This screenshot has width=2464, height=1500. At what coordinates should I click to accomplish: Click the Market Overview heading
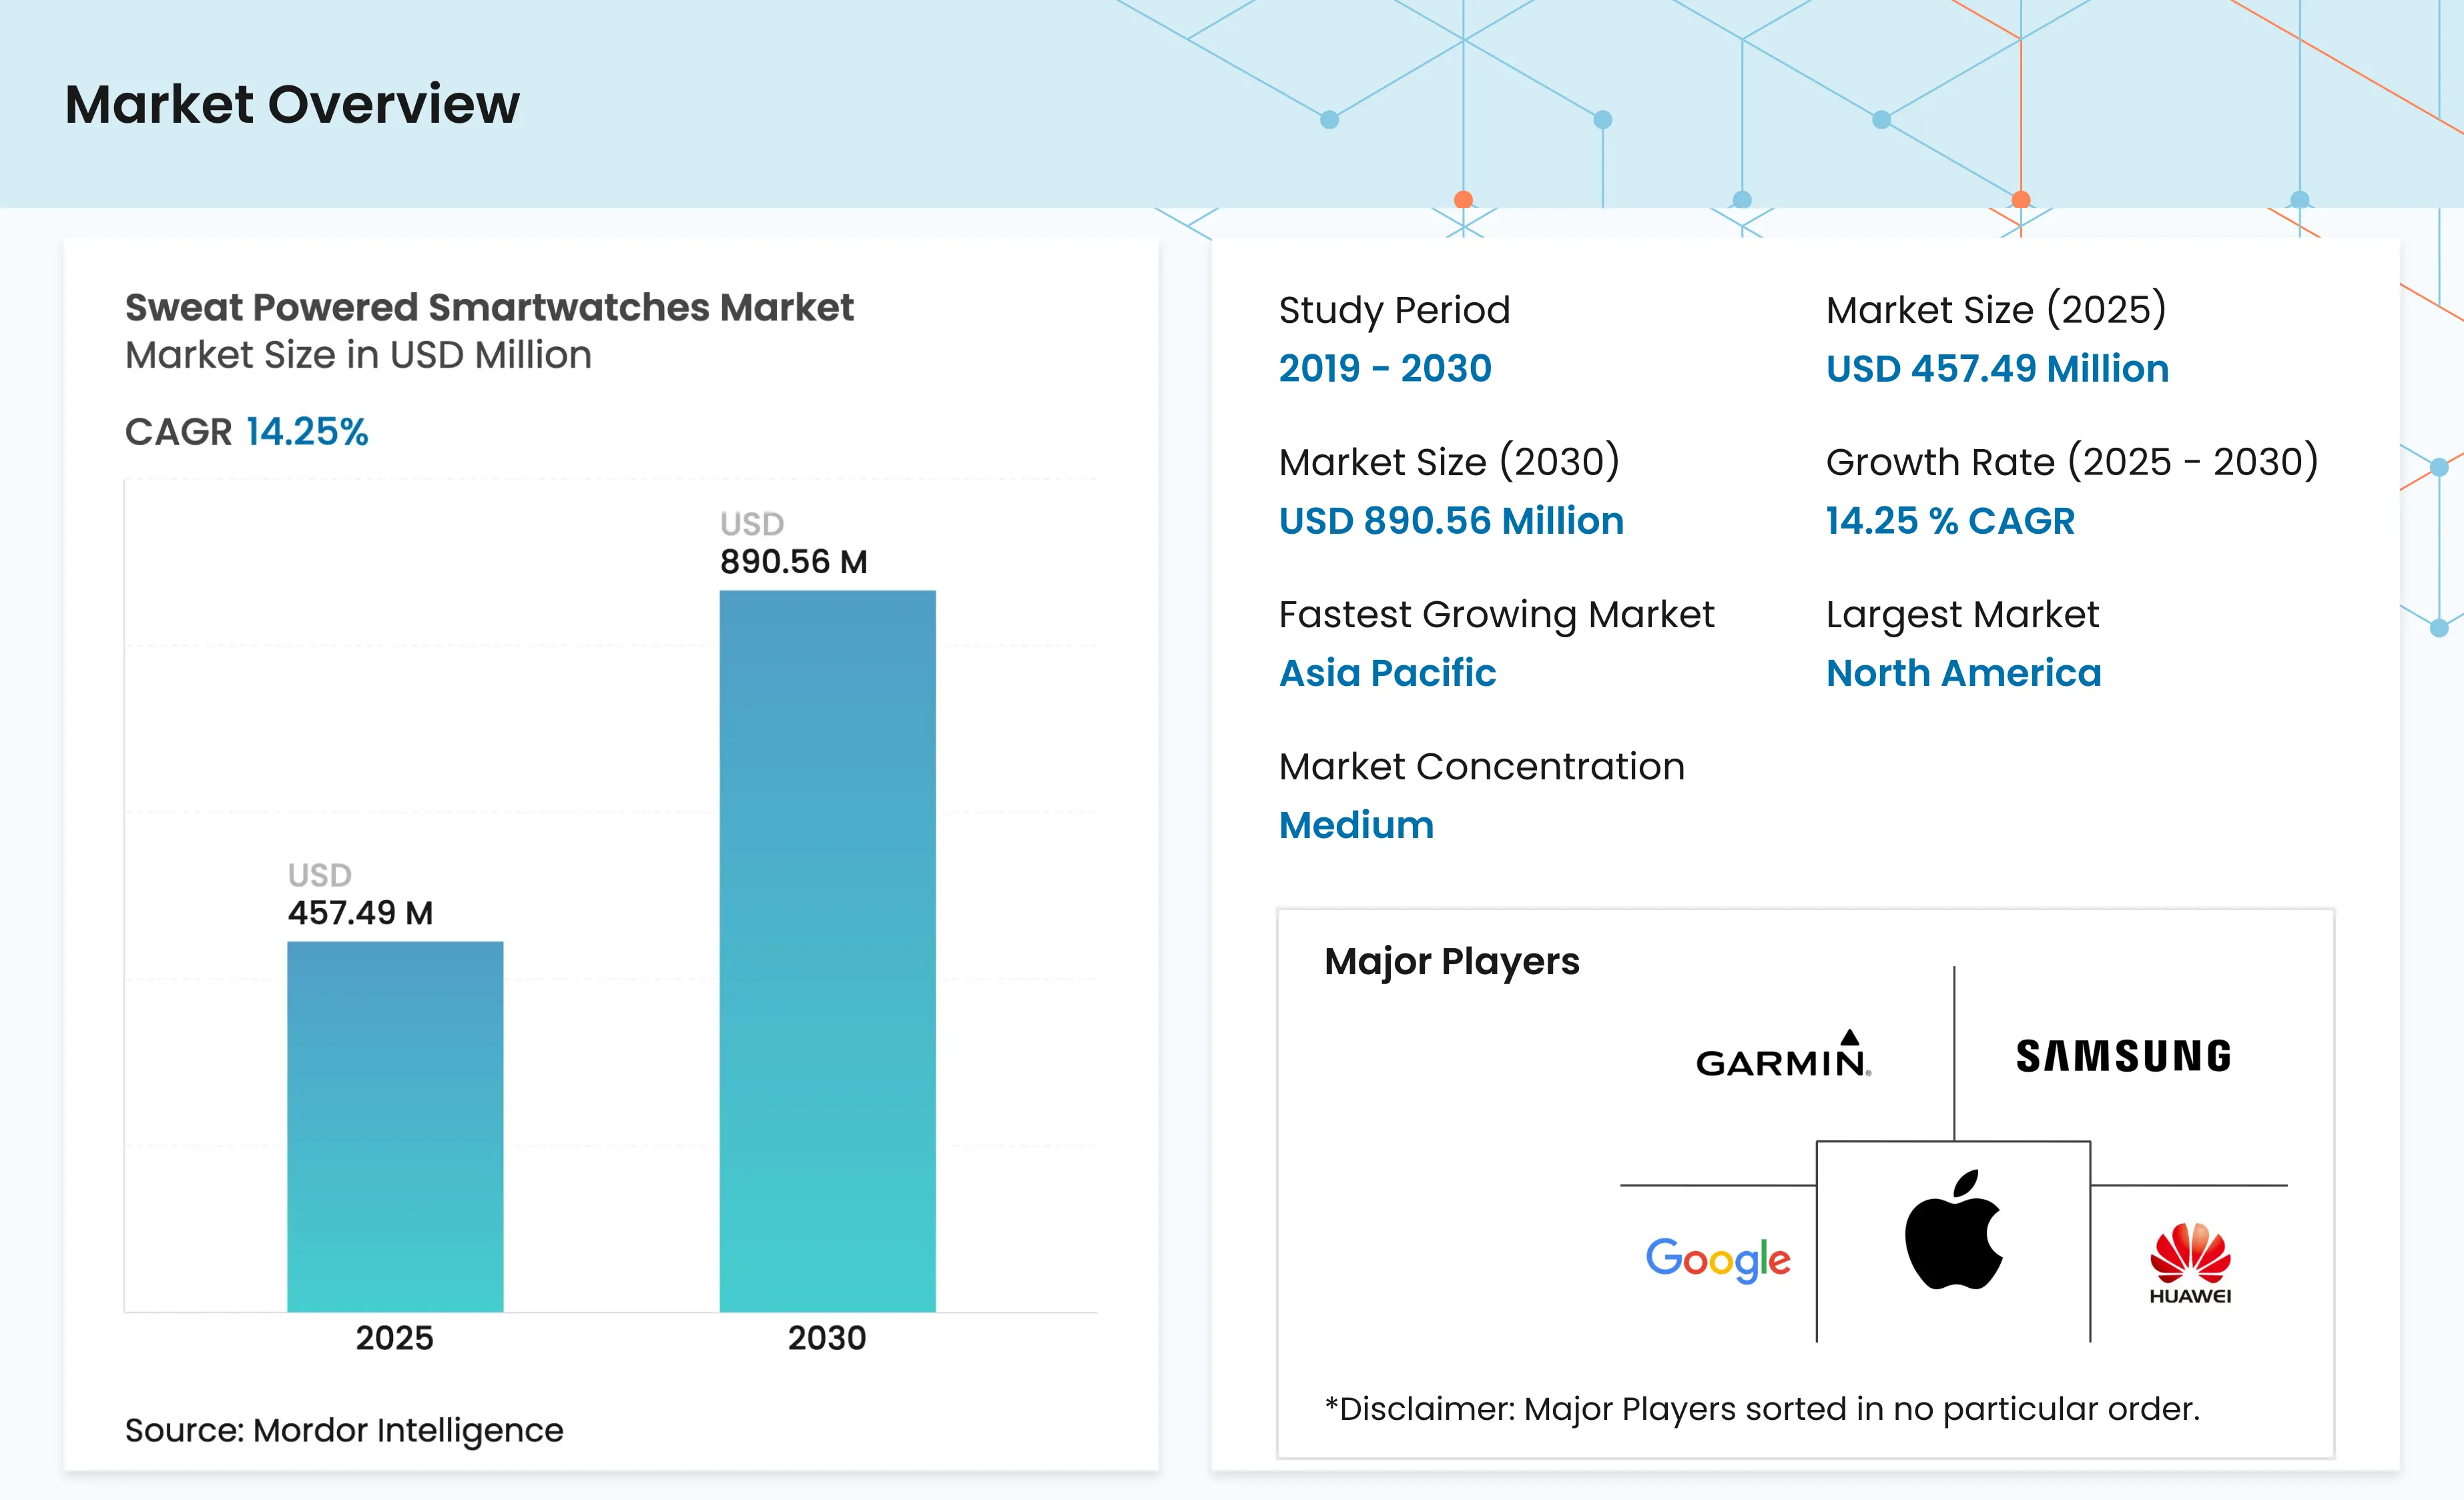pyautogui.click(x=292, y=104)
